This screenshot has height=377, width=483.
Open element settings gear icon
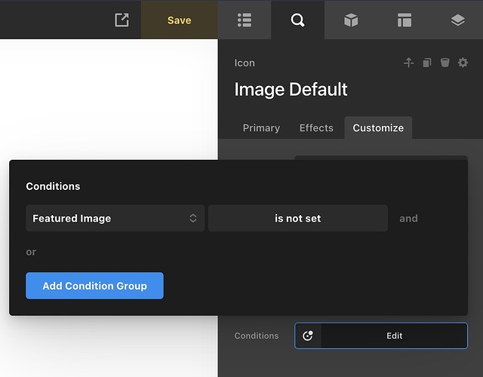point(463,63)
